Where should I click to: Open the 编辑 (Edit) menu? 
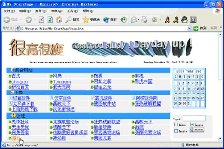pyautogui.click(x=25, y=11)
